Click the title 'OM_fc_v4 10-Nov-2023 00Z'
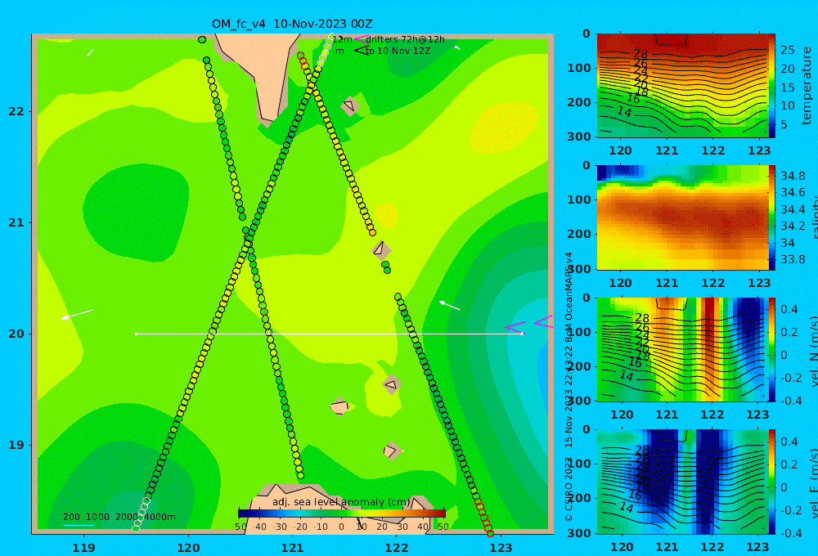Viewport: 818px width, 556px height. click(292, 24)
